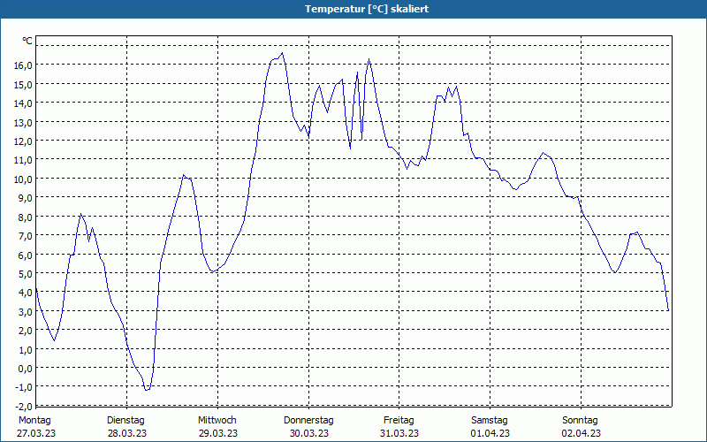The height and width of the screenshot is (442, 707).
Task: Click the °C unit label on y-axis
Action: click(27, 41)
